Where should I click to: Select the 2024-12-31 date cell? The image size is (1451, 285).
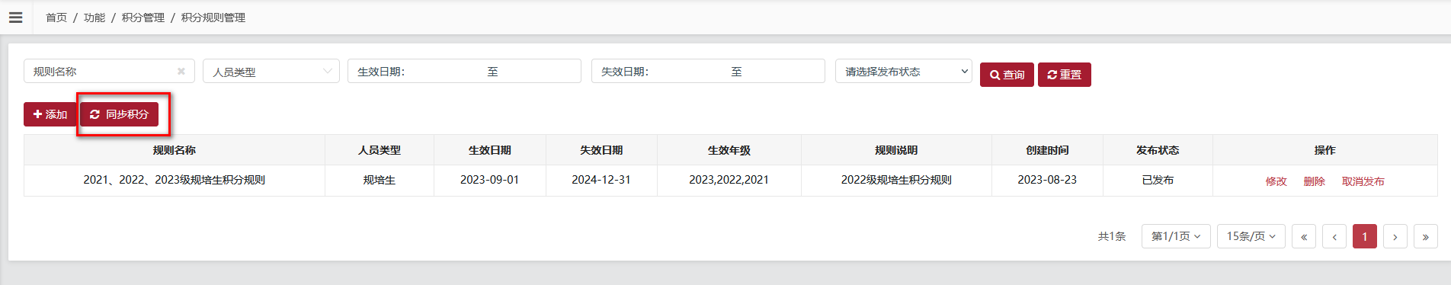pos(602,180)
